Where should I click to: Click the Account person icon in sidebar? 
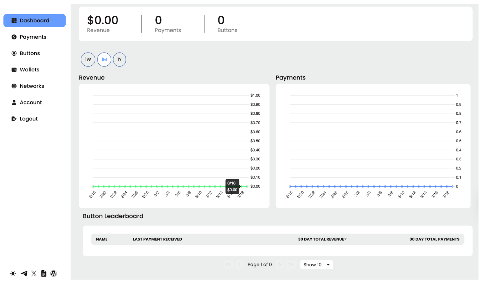[14, 102]
